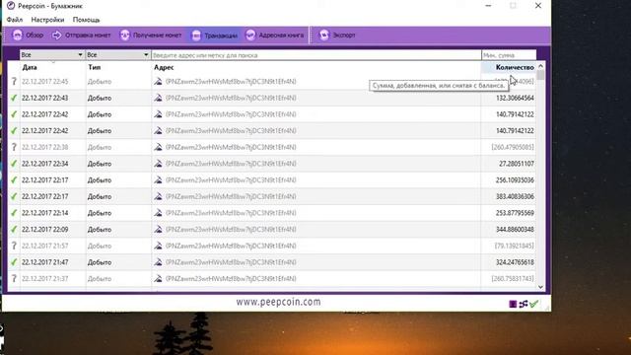Click the question mark status icon for 21:57

14,246
